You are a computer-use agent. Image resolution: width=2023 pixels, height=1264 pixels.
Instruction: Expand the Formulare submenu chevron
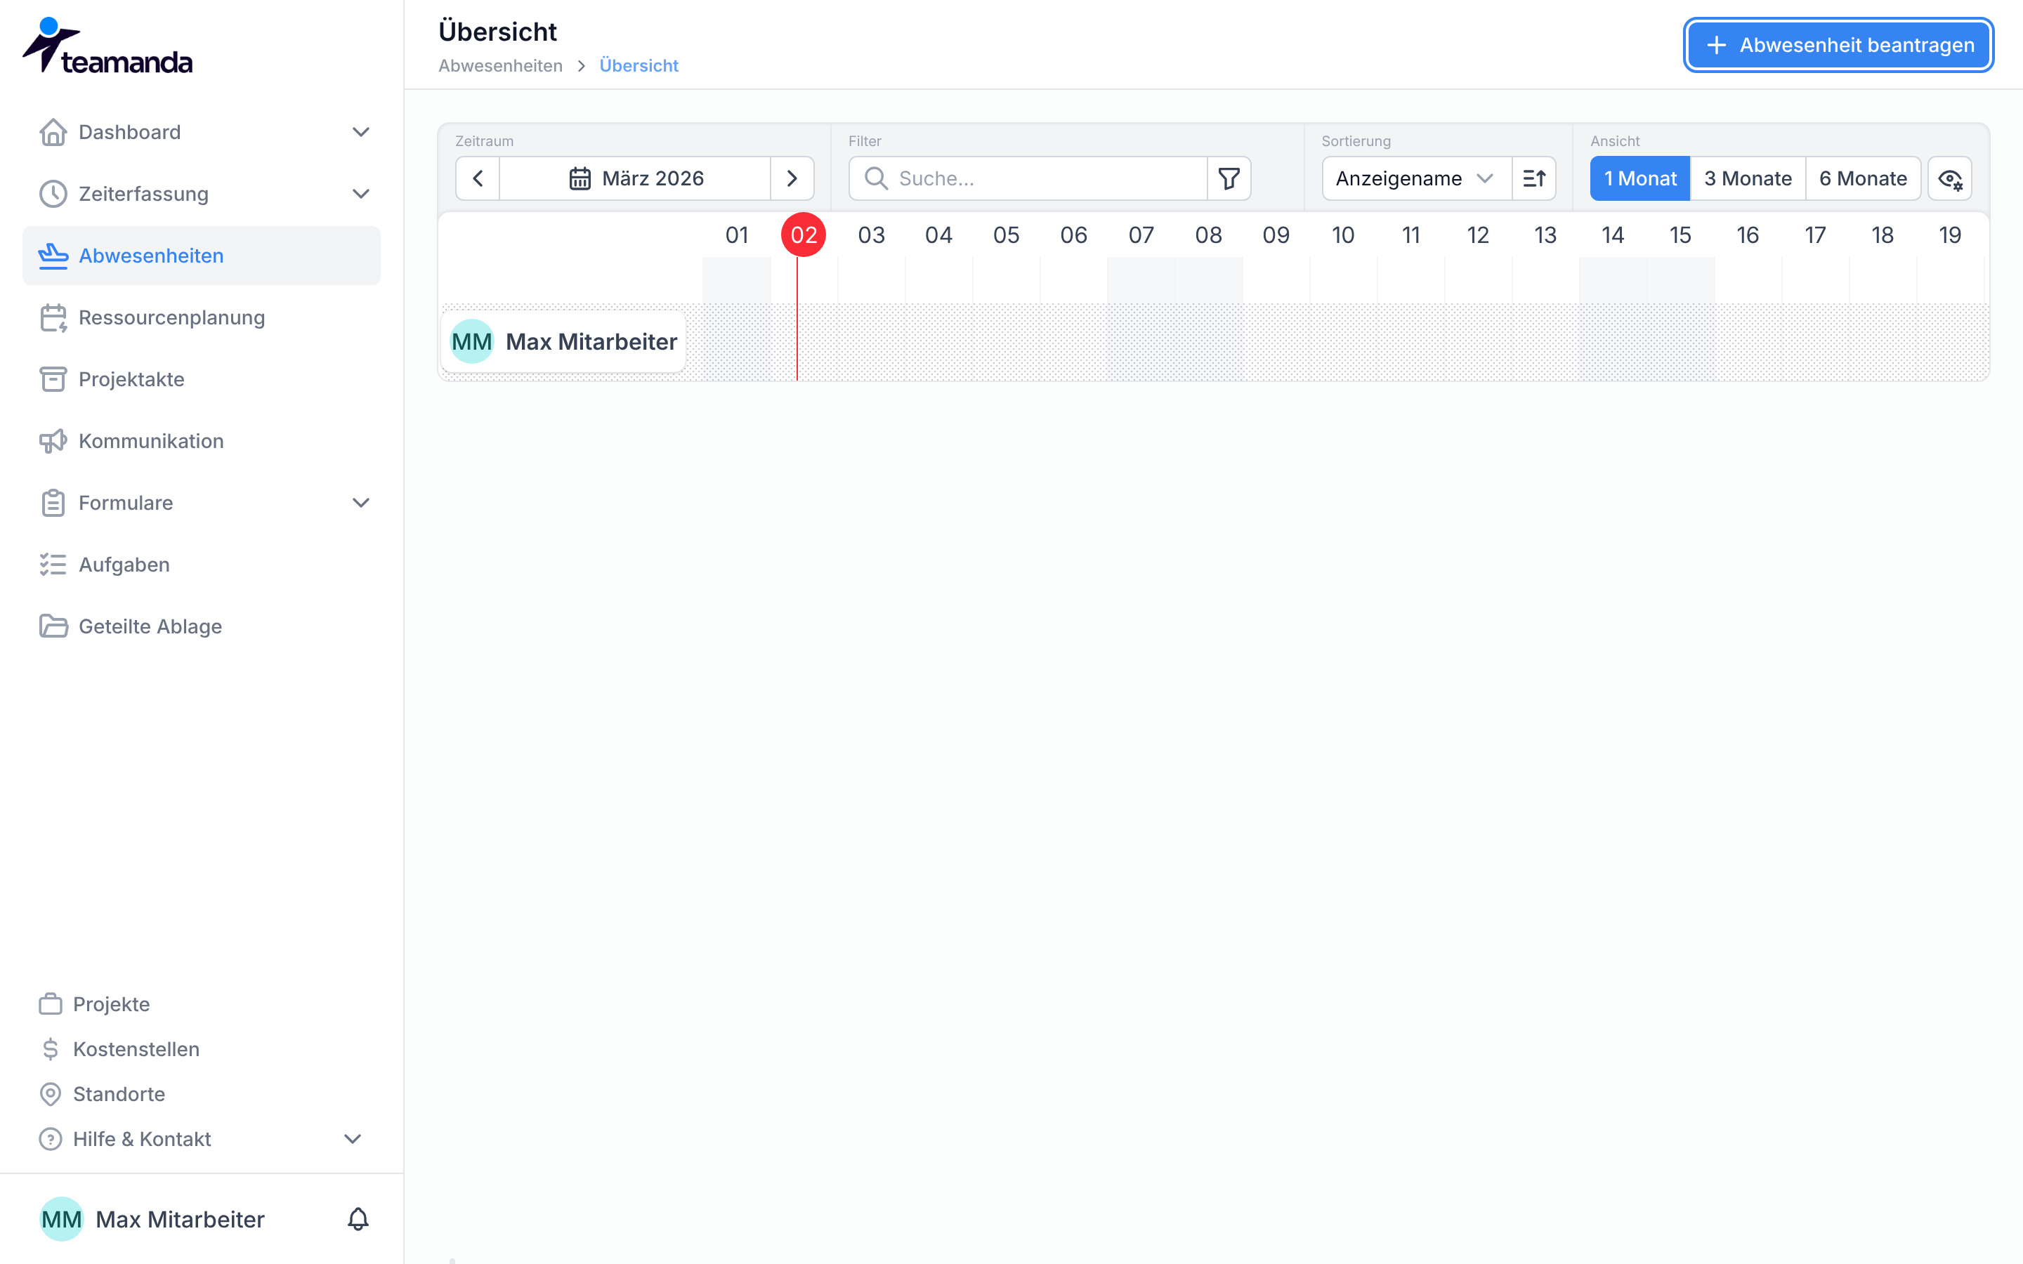click(x=360, y=503)
